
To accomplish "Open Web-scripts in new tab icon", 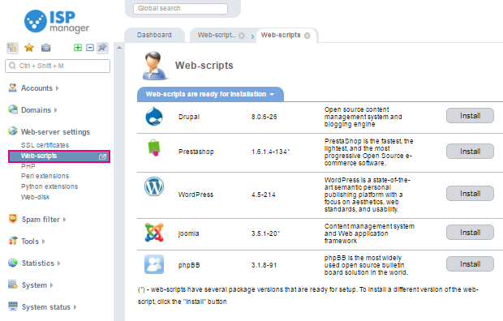I will [103, 156].
